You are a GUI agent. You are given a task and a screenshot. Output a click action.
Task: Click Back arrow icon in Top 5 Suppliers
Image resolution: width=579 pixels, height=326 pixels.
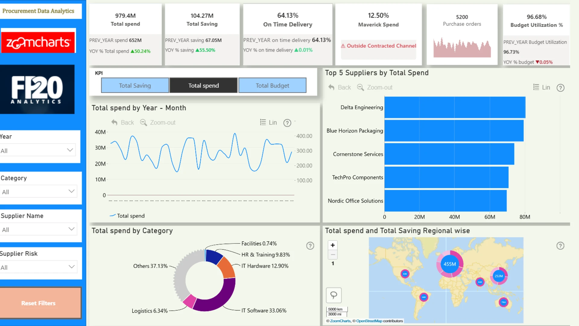click(331, 87)
